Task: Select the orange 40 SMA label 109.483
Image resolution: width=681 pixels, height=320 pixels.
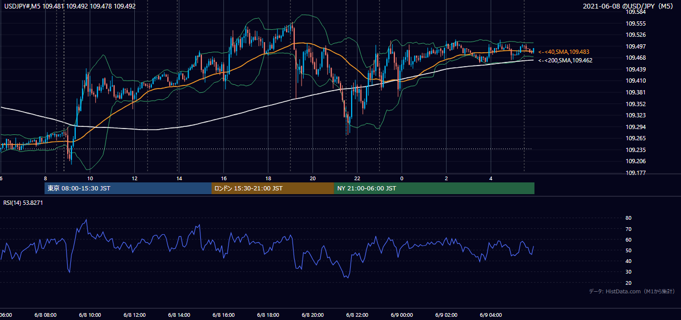Action: click(x=564, y=52)
